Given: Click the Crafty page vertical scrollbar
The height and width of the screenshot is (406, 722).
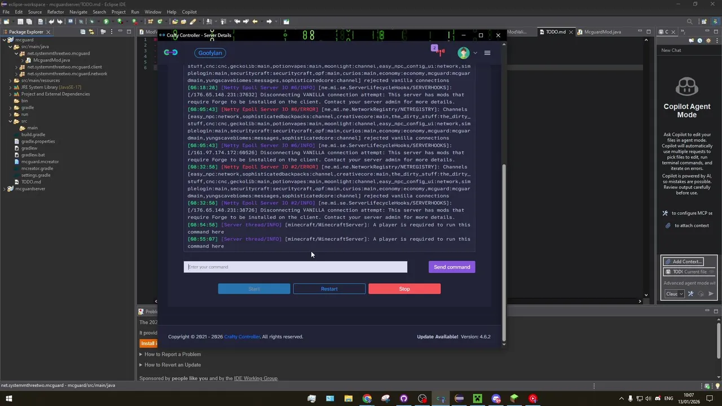Looking at the screenshot, I should click(504, 254).
